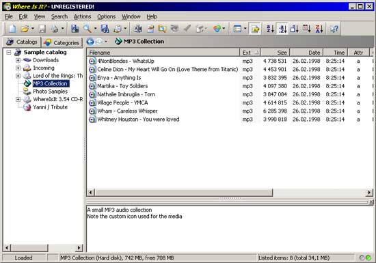Click the Ext column header
The height and width of the screenshot is (263, 376).
pos(250,53)
